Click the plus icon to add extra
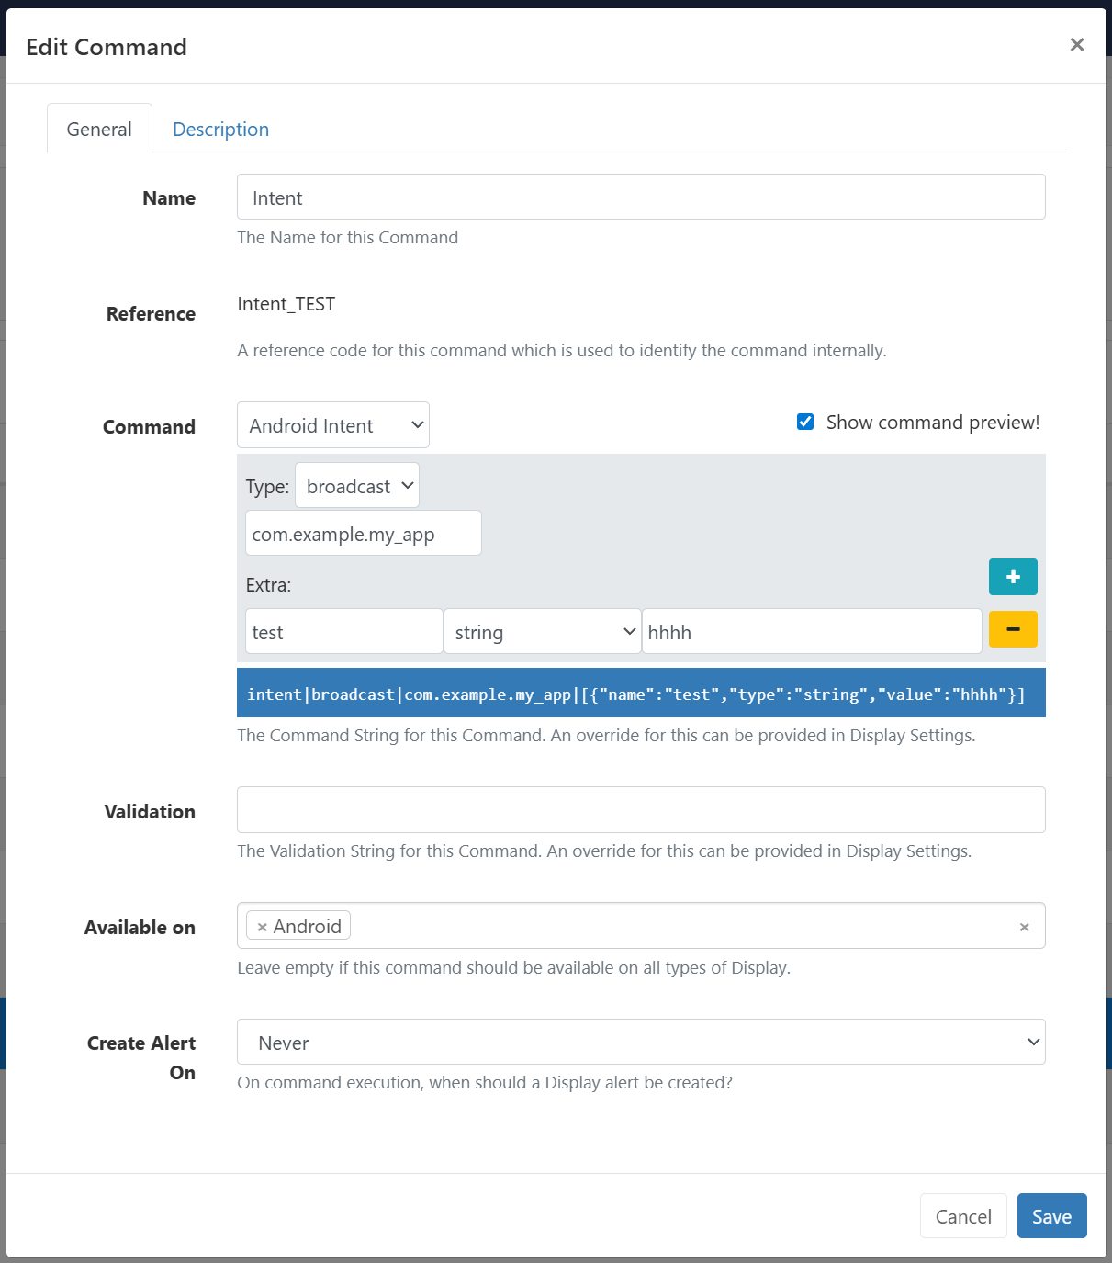 [1013, 577]
